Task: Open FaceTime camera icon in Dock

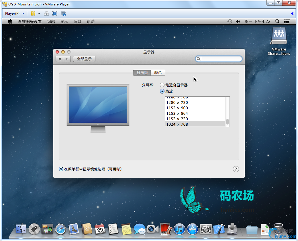Action: coord(153,229)
